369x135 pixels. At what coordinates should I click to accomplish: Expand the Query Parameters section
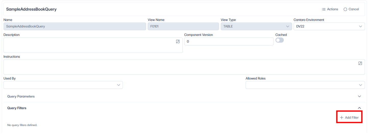(184, 97)
